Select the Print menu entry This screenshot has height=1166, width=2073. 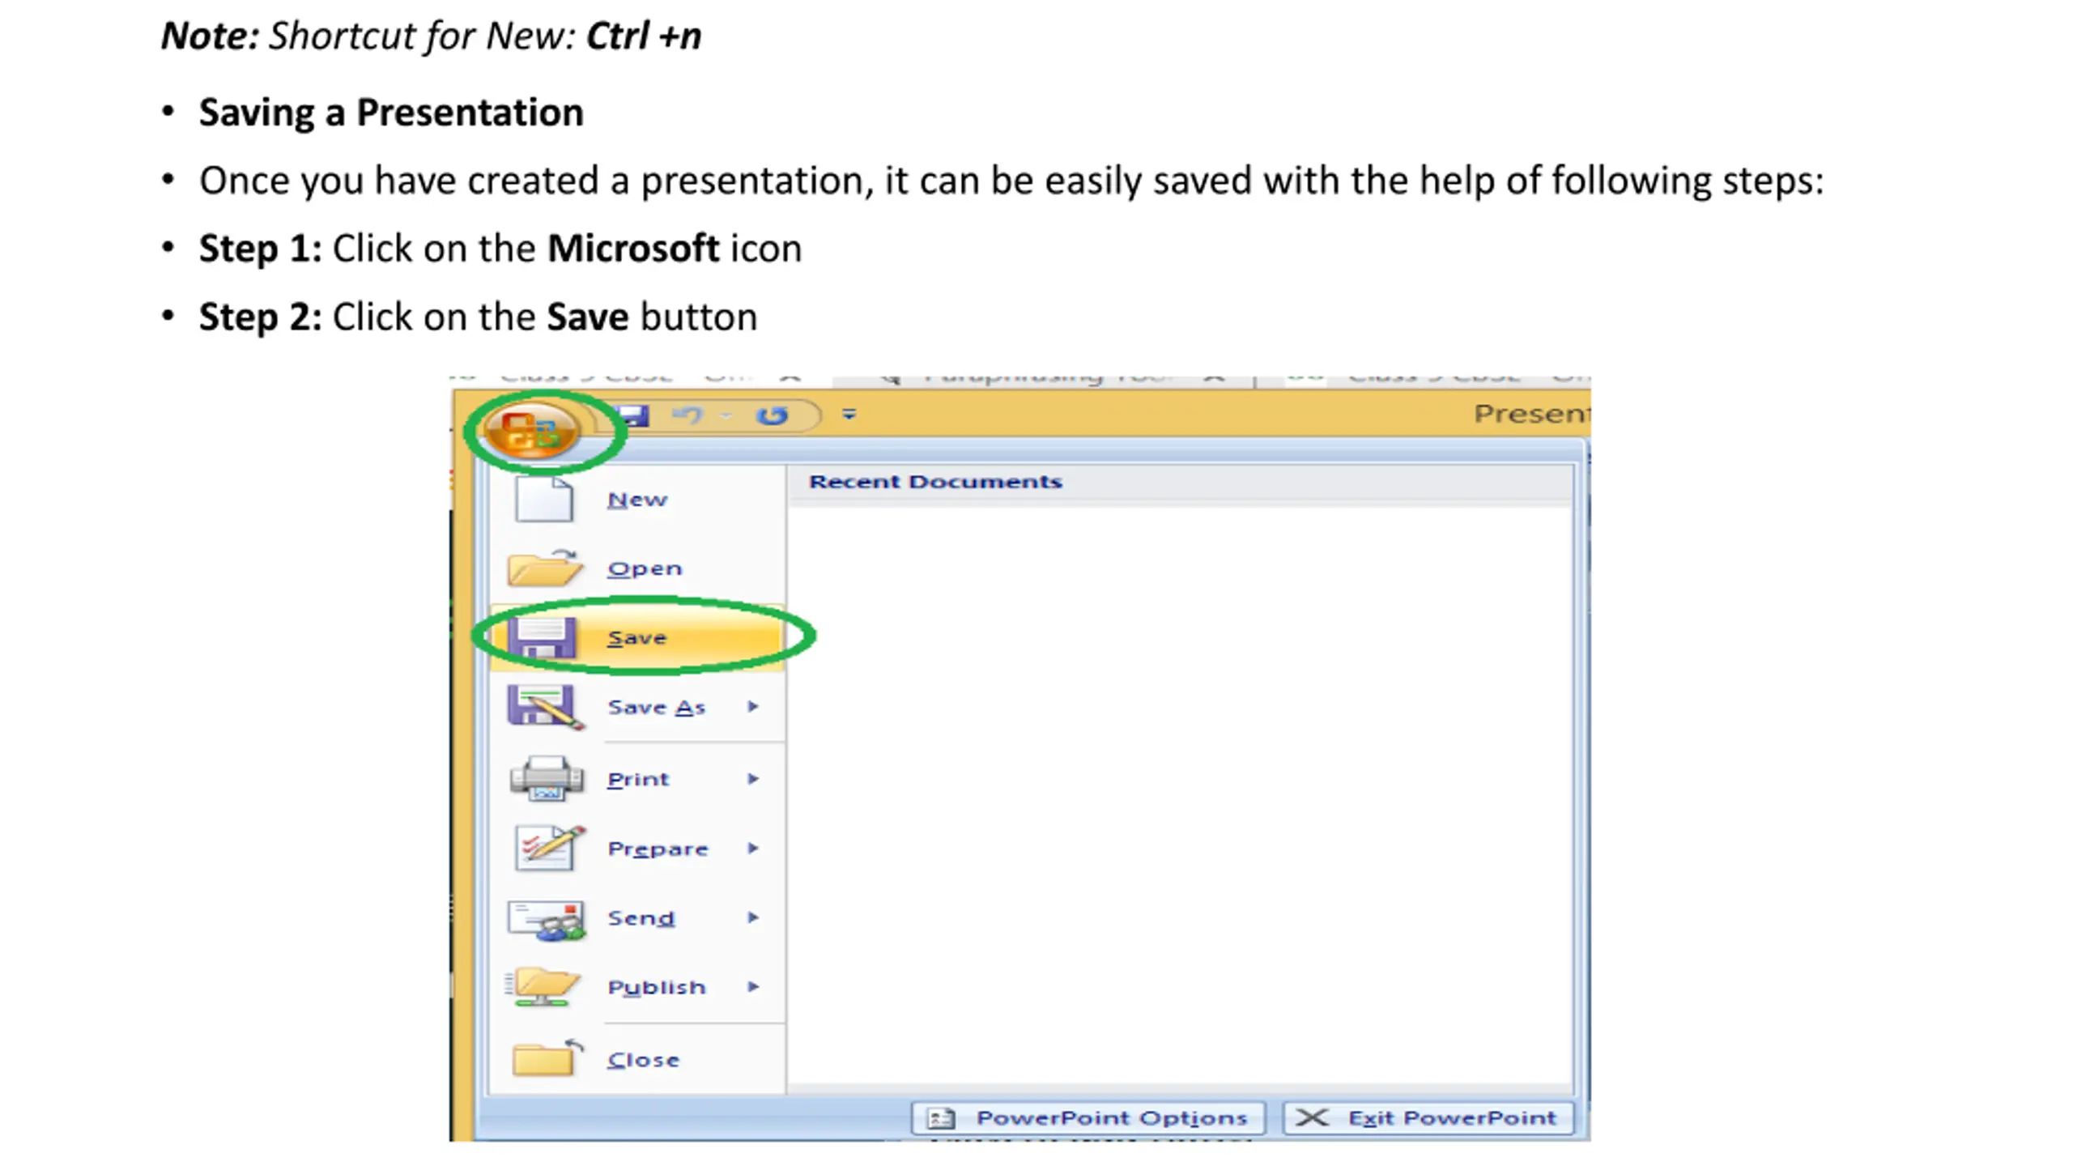point(636,779)
